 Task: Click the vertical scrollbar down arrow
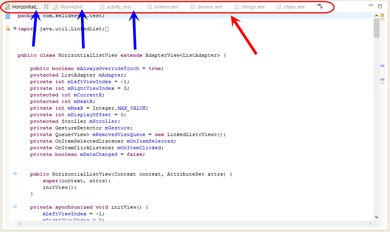(376, 217)
